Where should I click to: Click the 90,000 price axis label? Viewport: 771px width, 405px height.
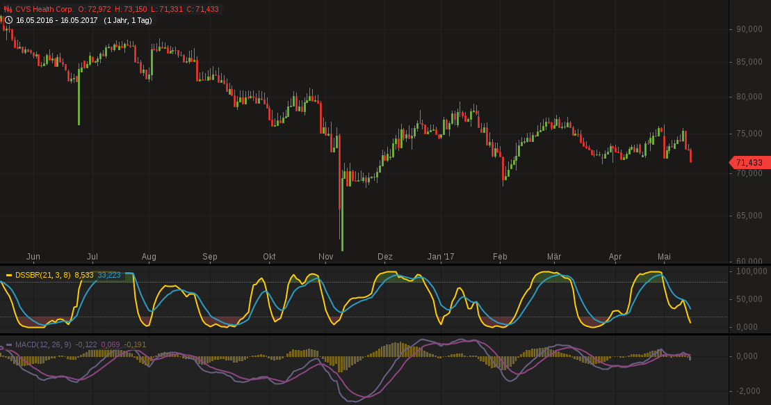pos(749,29)
